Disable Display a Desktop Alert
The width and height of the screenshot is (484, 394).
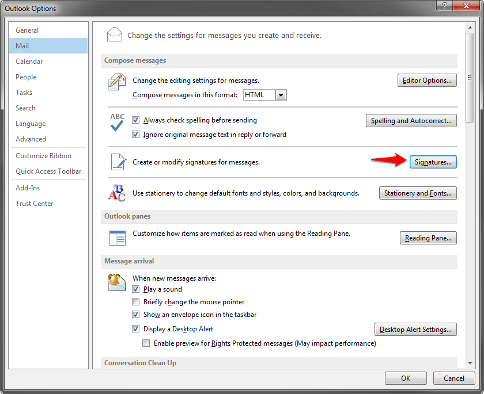[x=135, y=328]
